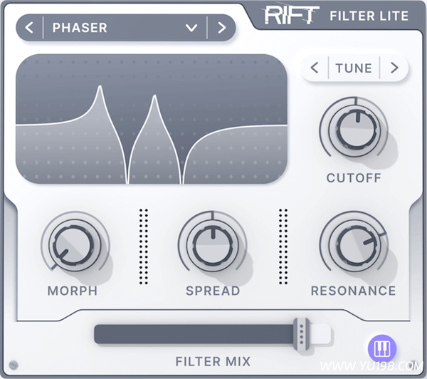
Task: Click the CUTOFF knob
Action: (x=357, y=130)
